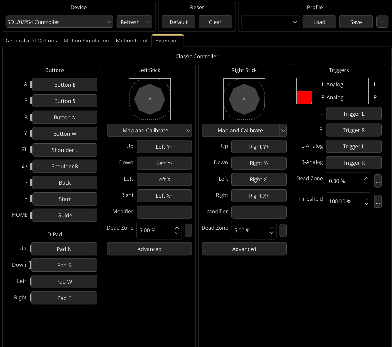Click the empty Right Stick Modifier field
This screenshot has height=347, width=392.
(x=259, y=212)
